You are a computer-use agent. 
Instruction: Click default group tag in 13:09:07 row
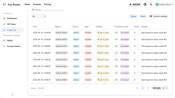coord(76,53)
